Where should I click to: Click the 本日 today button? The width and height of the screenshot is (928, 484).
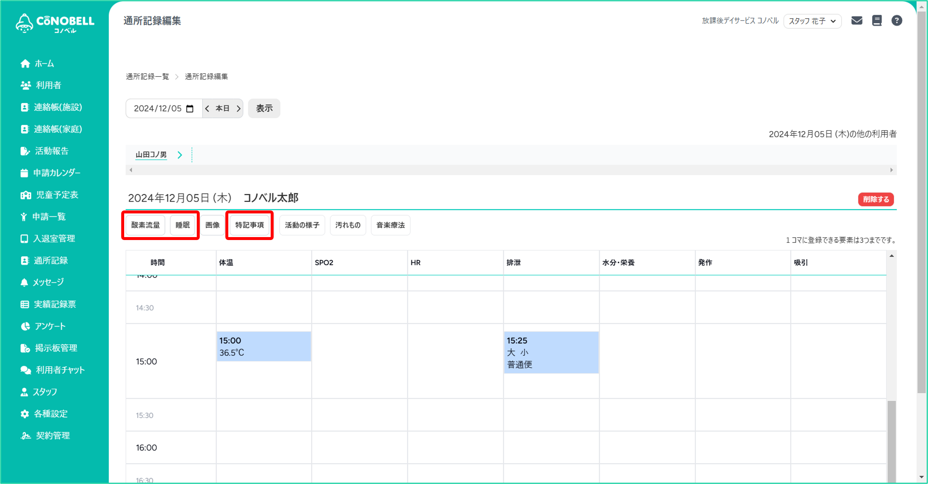[x=223, y=108]
